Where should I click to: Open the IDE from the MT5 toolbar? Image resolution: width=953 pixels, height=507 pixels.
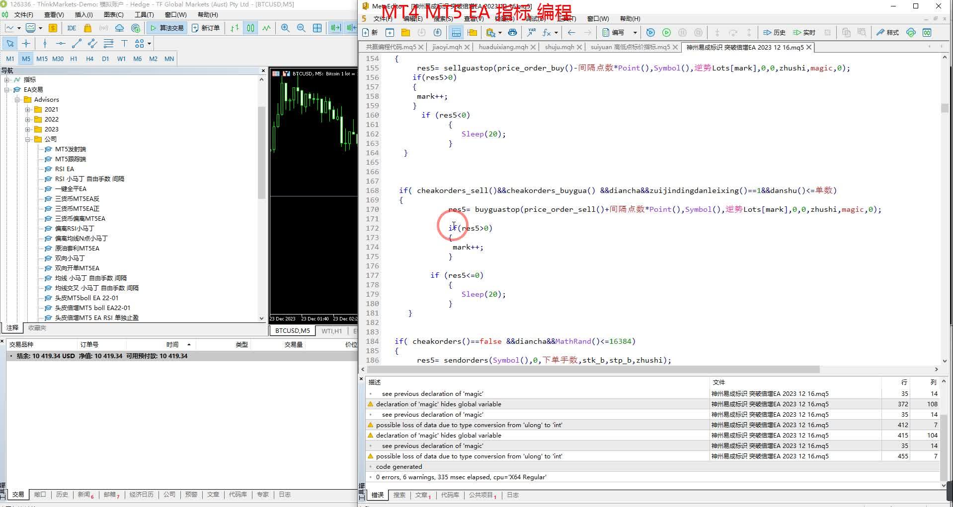(x=72, y=28)
